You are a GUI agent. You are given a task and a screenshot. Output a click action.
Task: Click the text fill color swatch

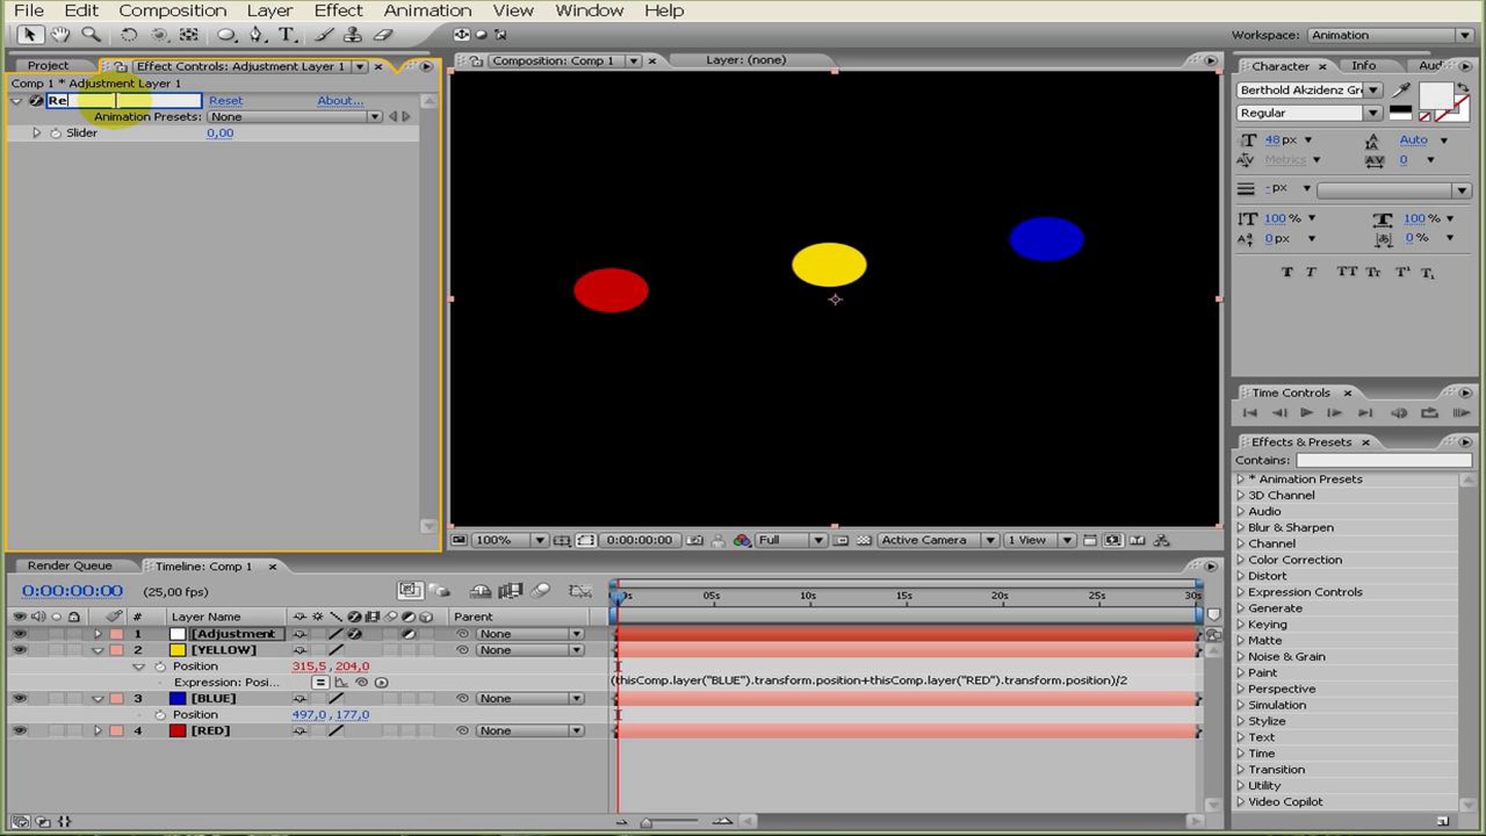point(1435,97)
